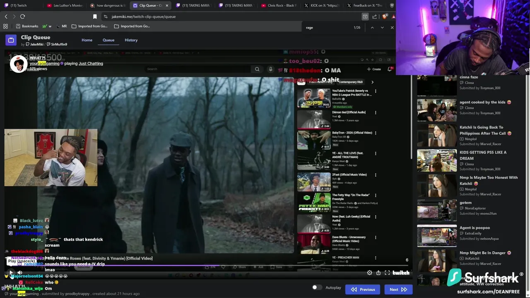Close the Clip Queue browser tab

click(167, 5)
